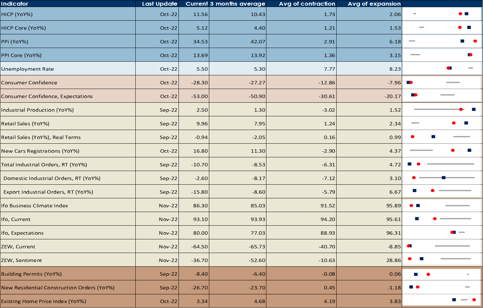This screenshot has height=308, width=483.
Task: Click the red dot in Existing Home Price chart
Action: tap(474, 300)
